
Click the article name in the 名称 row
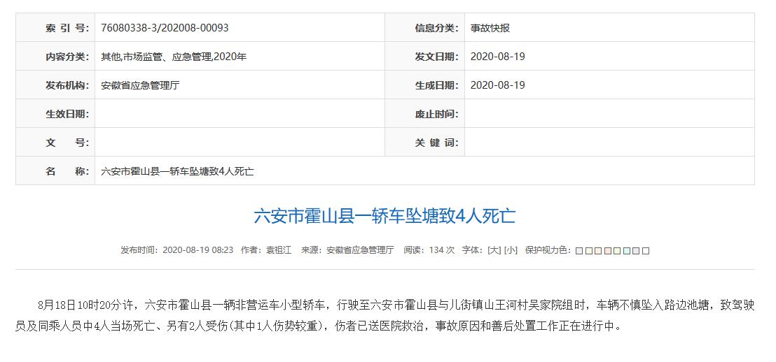177,171
